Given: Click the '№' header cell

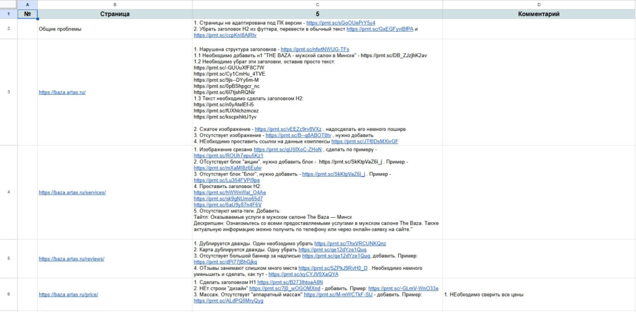Looking at the screenshot, I should [27, 14].
